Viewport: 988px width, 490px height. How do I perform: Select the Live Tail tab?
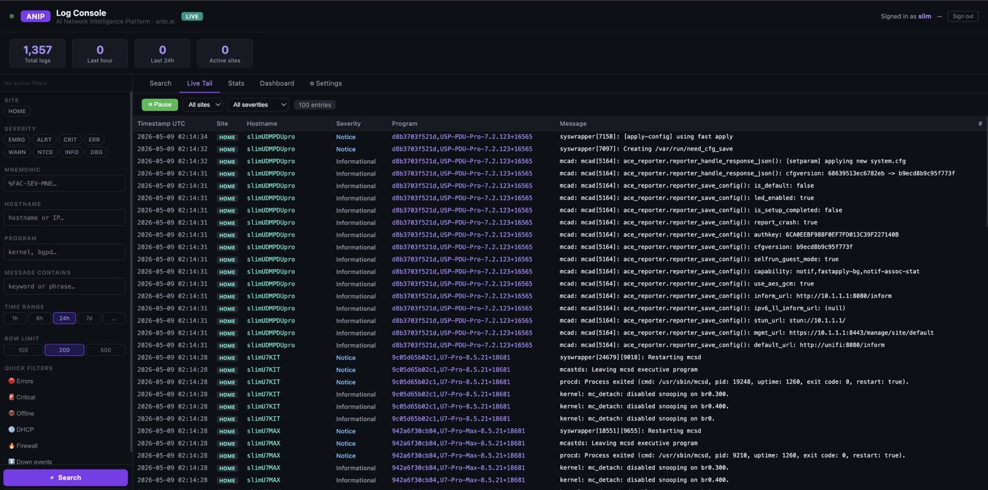click(199, 83)
